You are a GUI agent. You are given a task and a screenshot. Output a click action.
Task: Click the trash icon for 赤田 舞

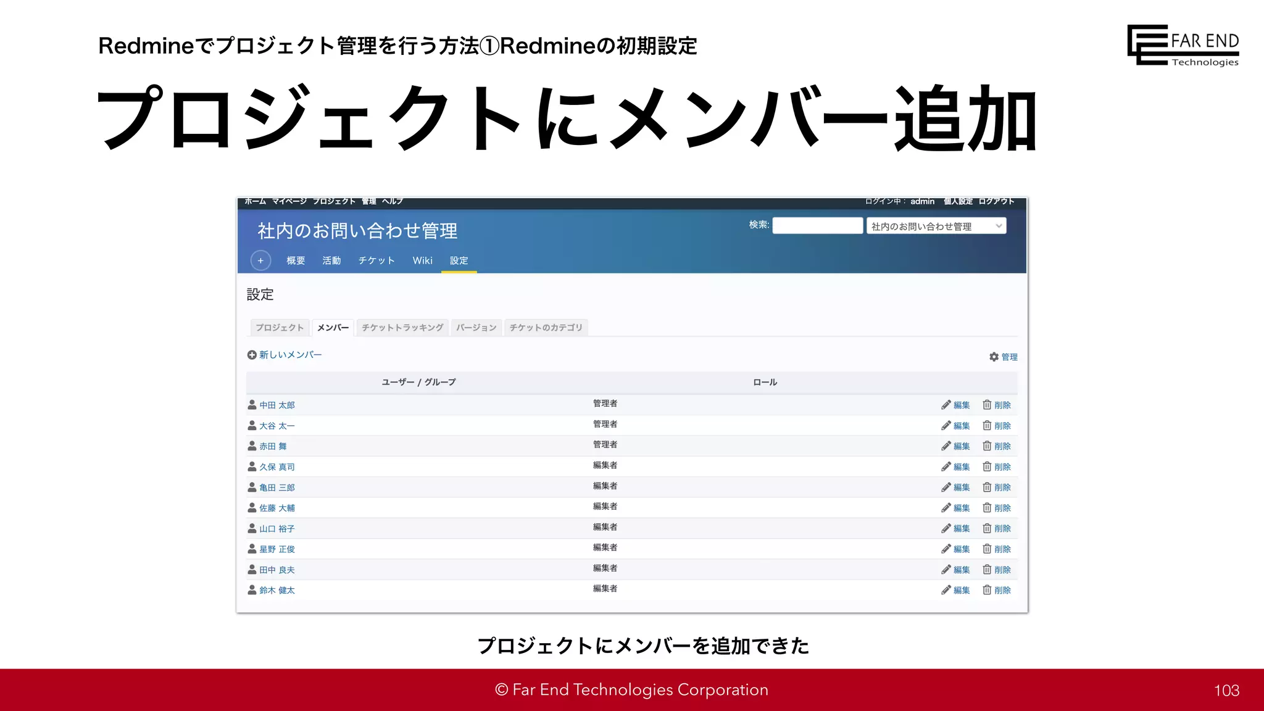(987, 446)
